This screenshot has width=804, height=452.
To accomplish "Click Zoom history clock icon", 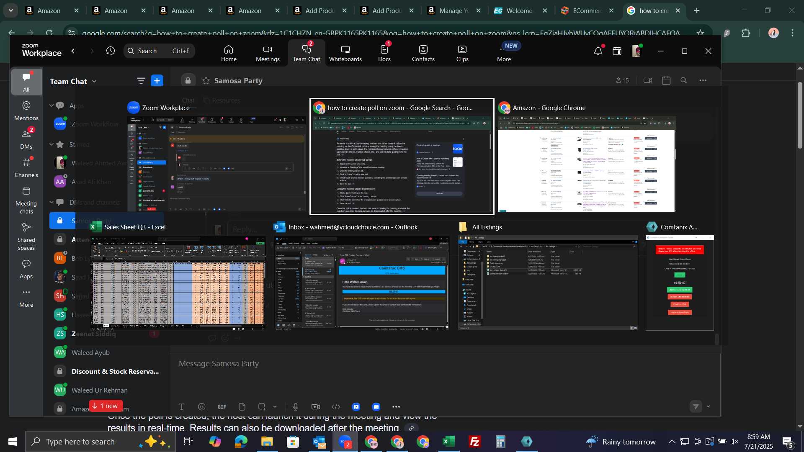I will 111,51.
